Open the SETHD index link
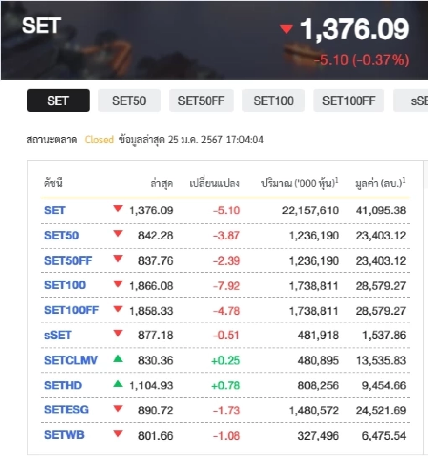Viewport: 428px width, 458px height. 63,385
